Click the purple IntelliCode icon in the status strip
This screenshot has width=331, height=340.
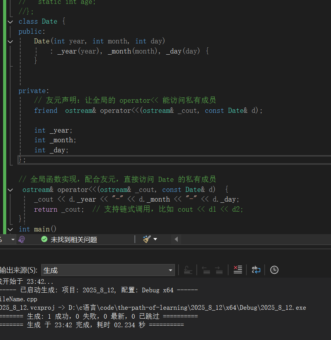[21, 239]
